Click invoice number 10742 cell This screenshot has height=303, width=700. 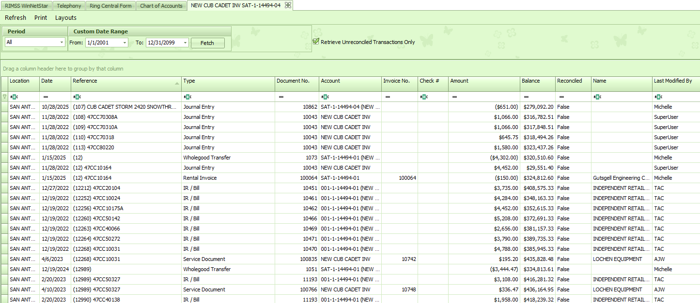coord(400,259)
